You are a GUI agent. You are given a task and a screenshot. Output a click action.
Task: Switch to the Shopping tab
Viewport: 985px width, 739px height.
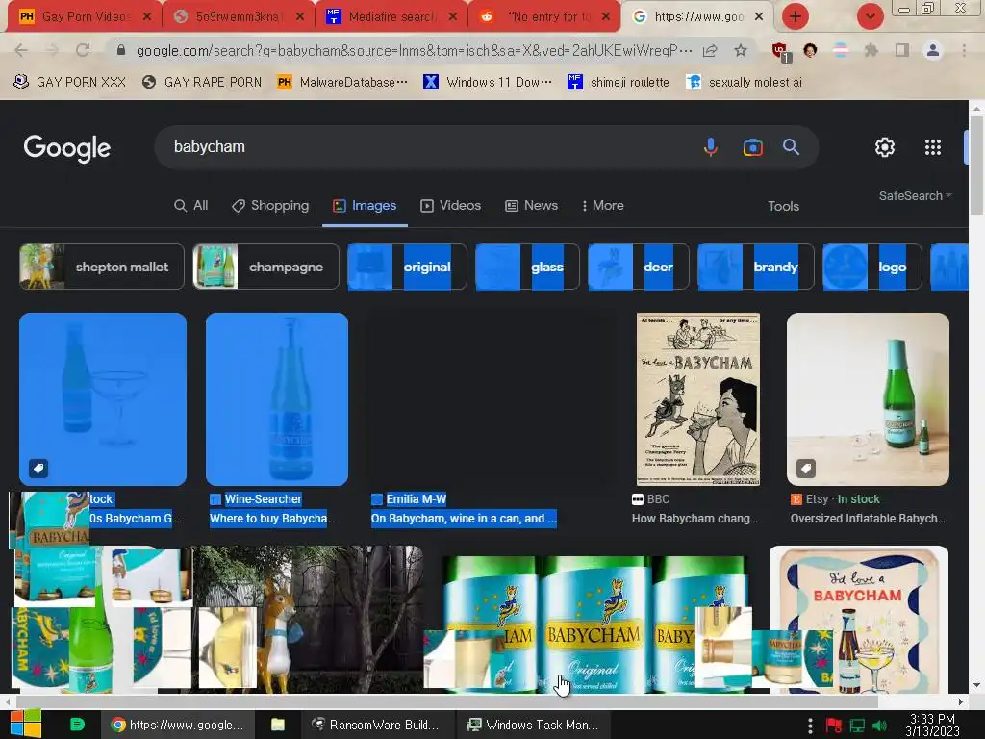point(270,206)
